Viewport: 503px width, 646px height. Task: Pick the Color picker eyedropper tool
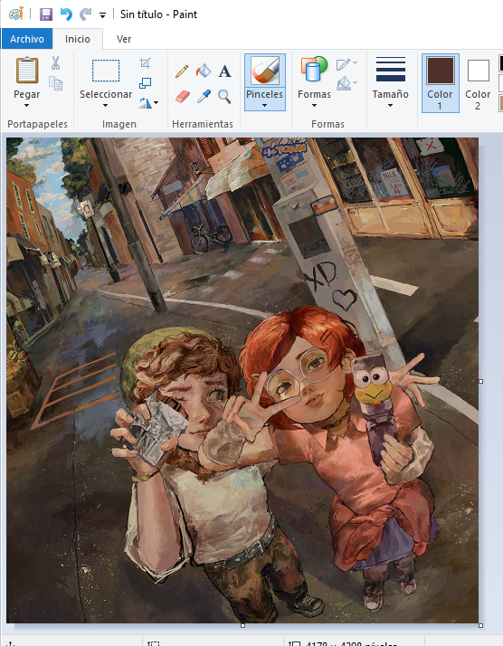(x=204, y=97)
